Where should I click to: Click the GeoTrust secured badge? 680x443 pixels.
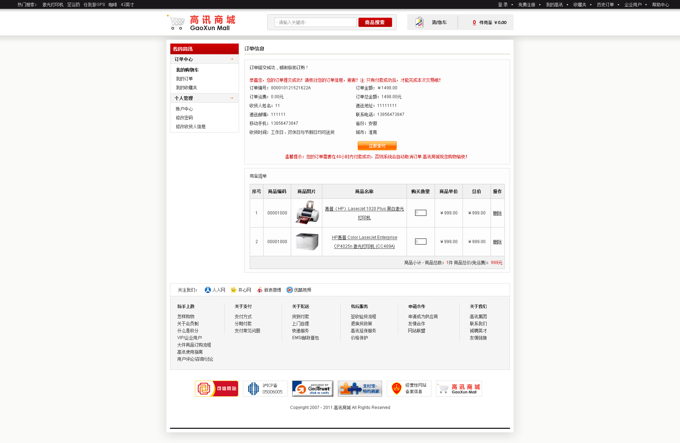312,388
